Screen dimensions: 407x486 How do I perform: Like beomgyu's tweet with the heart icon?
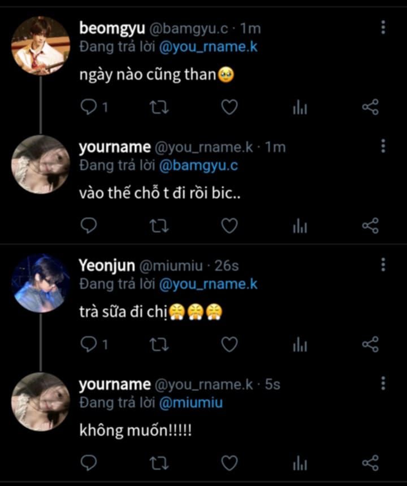click(x=229, y=107)
